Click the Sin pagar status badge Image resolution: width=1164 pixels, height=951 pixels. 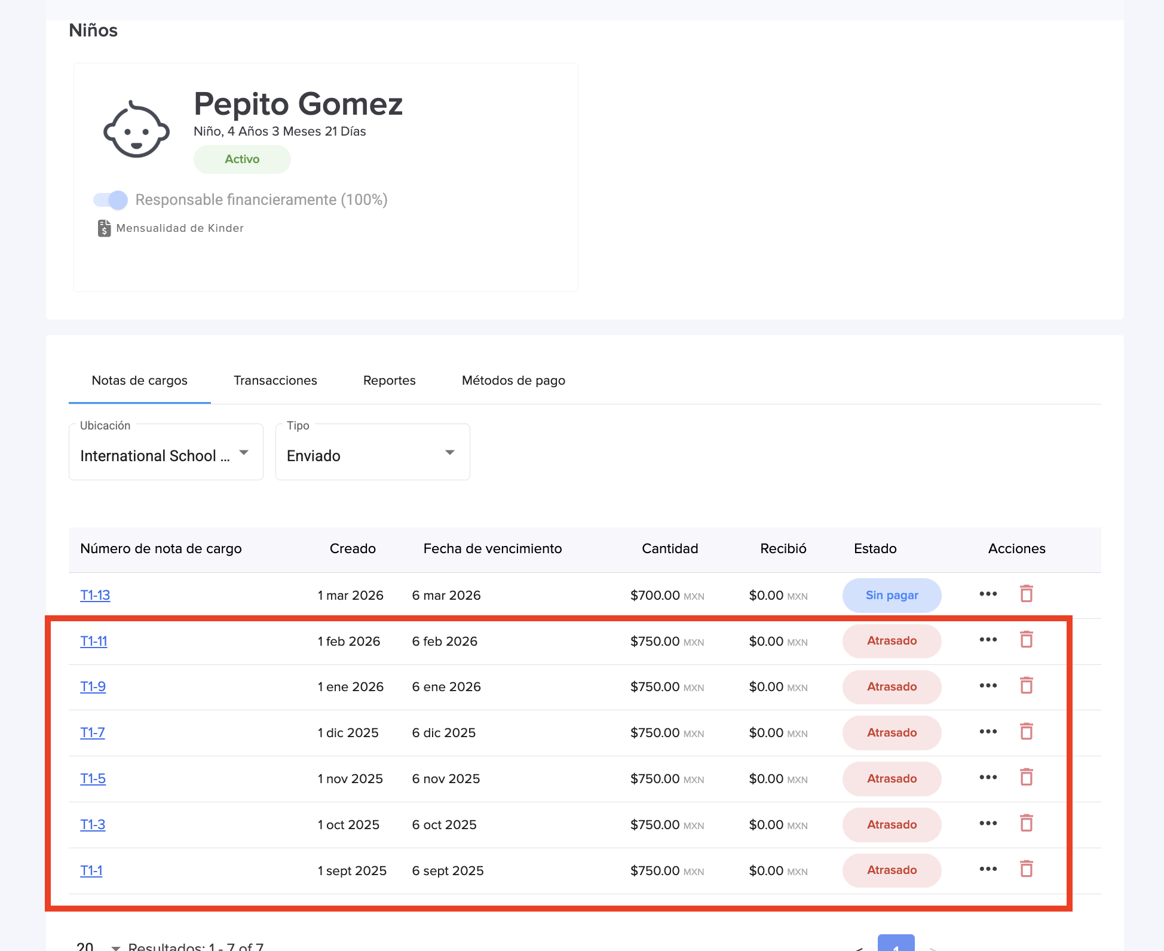pos(892,595)
